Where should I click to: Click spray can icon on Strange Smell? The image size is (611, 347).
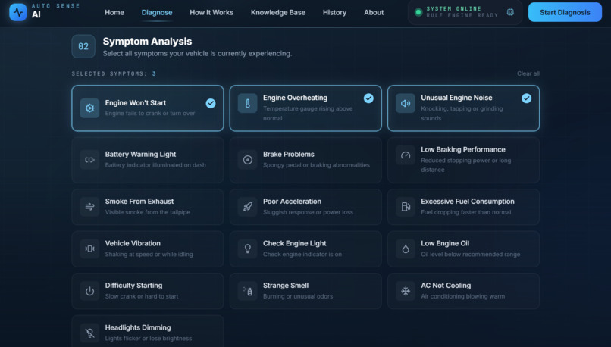[247, 291]
